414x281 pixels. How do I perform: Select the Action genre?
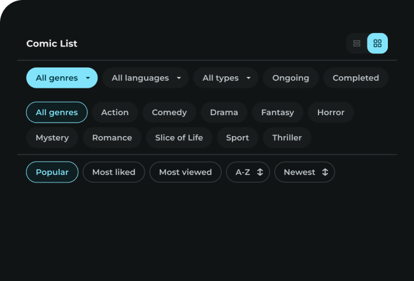(x=115, y=113)
